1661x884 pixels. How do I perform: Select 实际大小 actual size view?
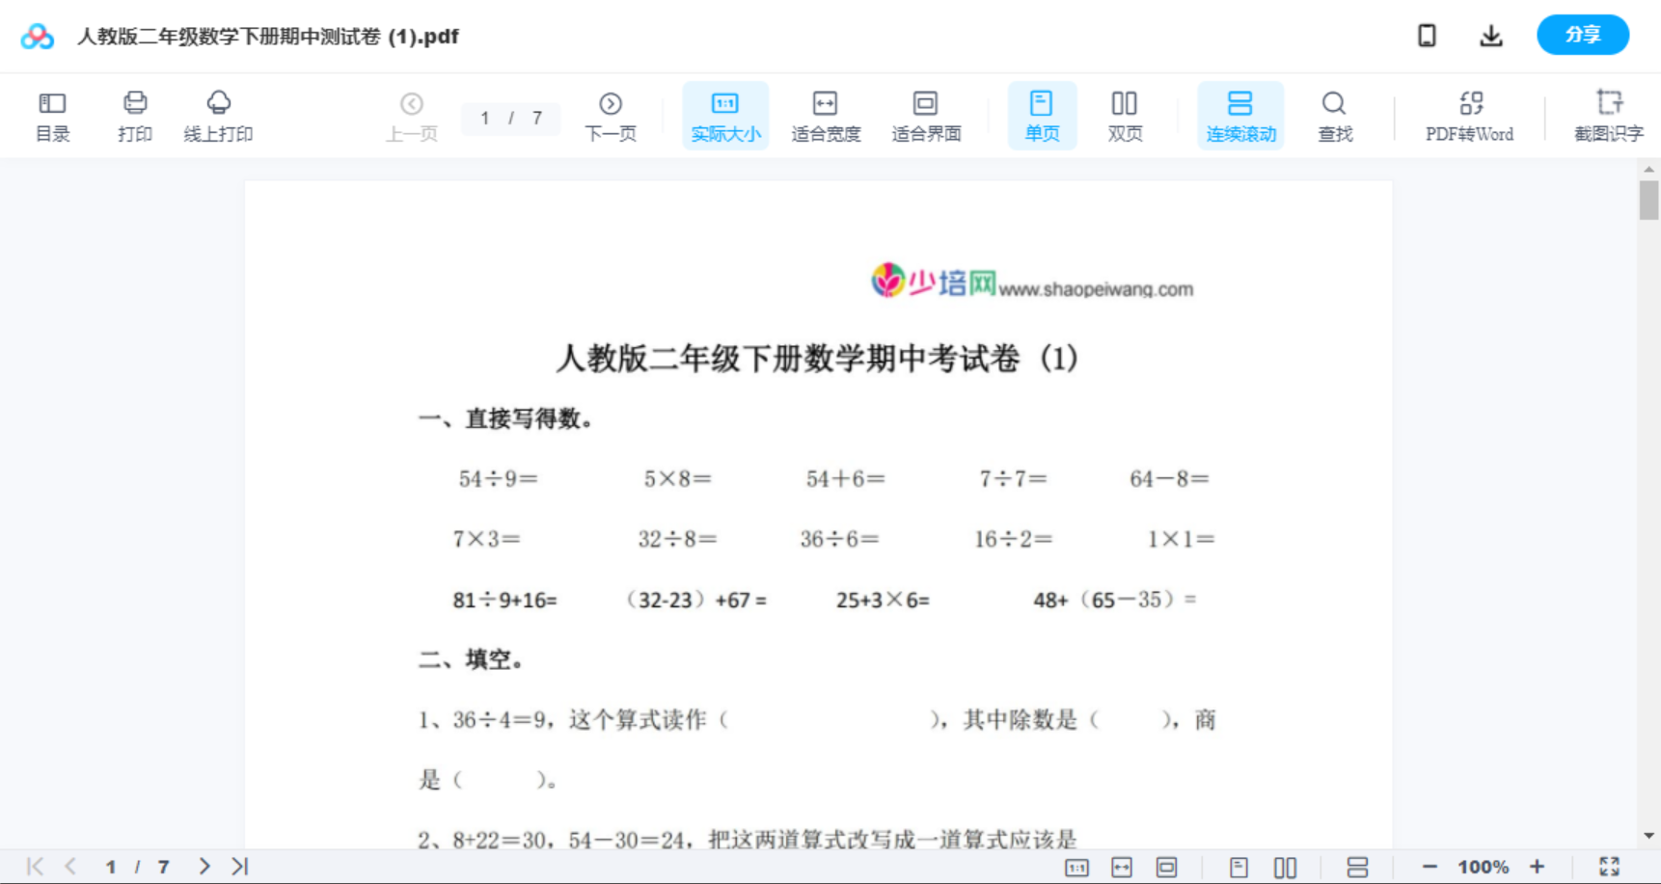point(724,115)
